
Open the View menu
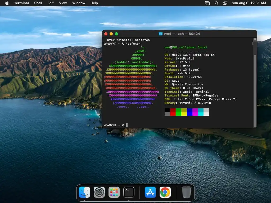pos(63,3)
